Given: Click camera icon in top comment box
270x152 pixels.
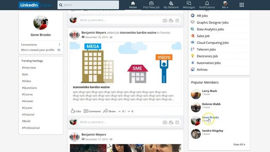Looking at the screenshot, I should click(x=165, y=21).
